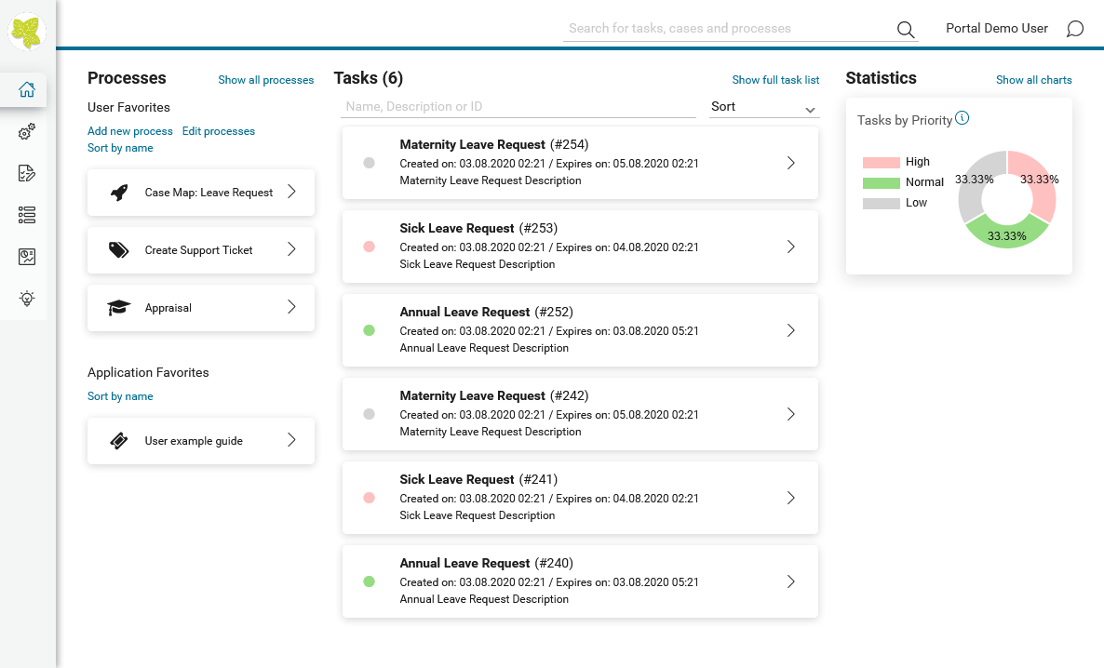Start the Create Support Ticket process
The image size is (1104, 668).
201,250
